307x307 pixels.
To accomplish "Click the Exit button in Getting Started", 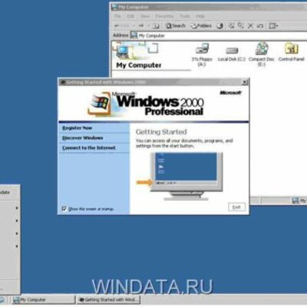I will click(x=236, y=207).
